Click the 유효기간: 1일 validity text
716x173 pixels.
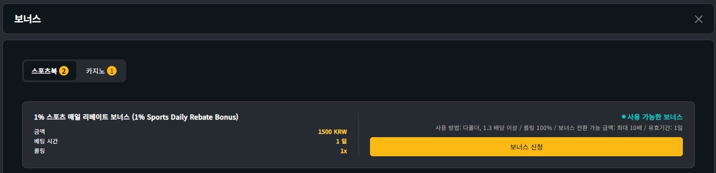coord(665,128)
